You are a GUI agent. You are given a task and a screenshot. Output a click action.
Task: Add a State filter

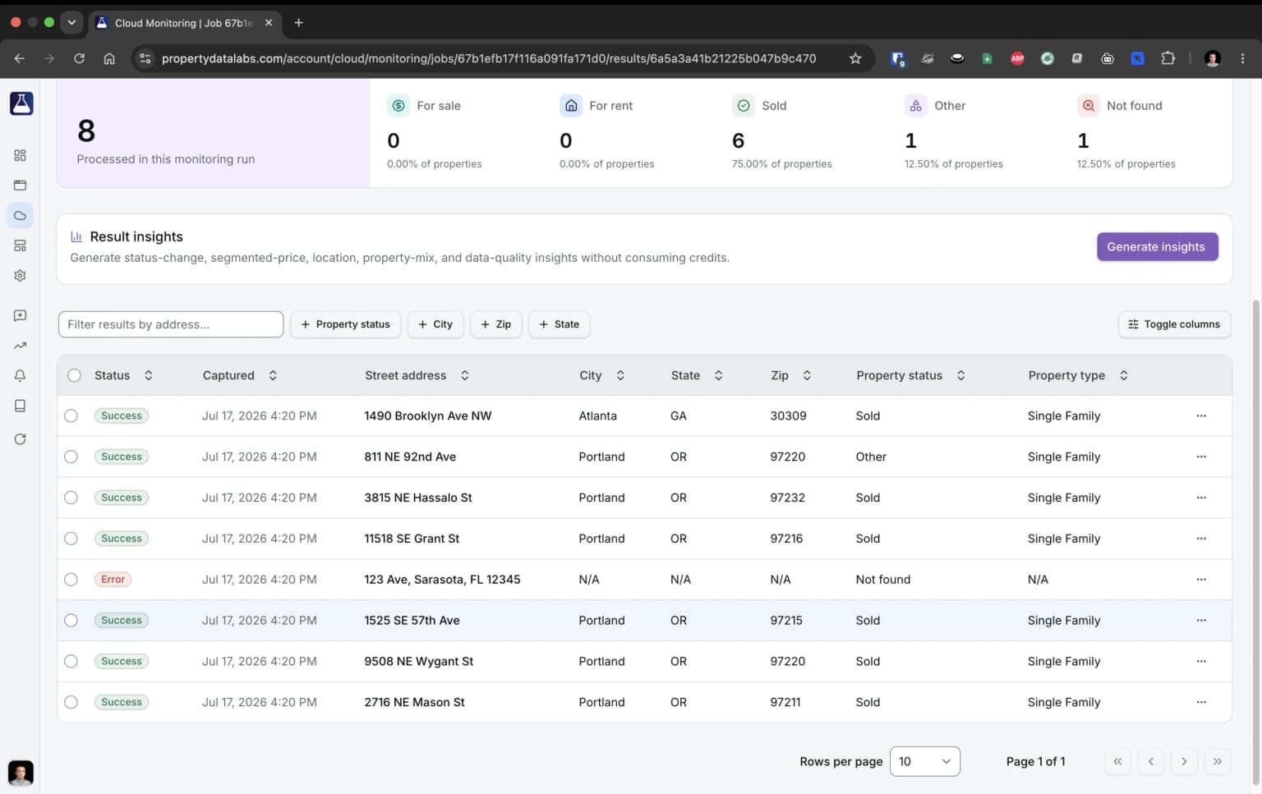(x=559, y=324)
